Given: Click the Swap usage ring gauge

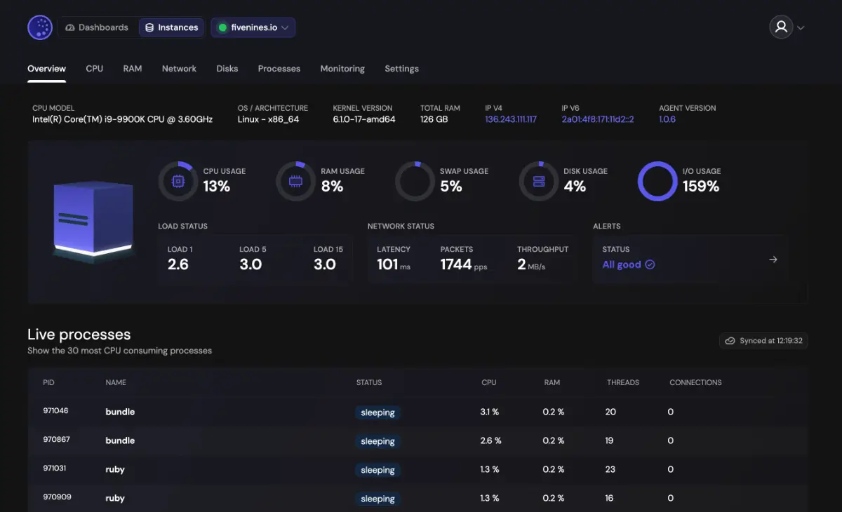Looking at the screenshot, I should (x=415, y=181).
